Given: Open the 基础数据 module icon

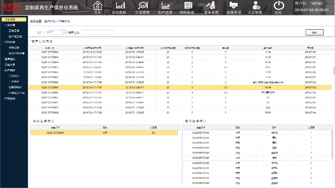Looking at the screenshot, I should [x=119, y=7].
